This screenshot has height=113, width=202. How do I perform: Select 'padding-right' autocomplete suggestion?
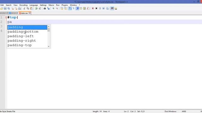[27, 40]
